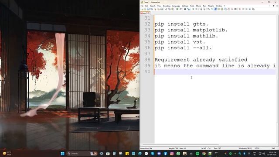Click line 'pip install vst.'

[180, 42]
